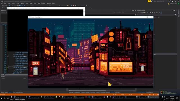180x101 pixels.
Task: Switch to the Team Explorer tab
Action: (x=150, y=92)
